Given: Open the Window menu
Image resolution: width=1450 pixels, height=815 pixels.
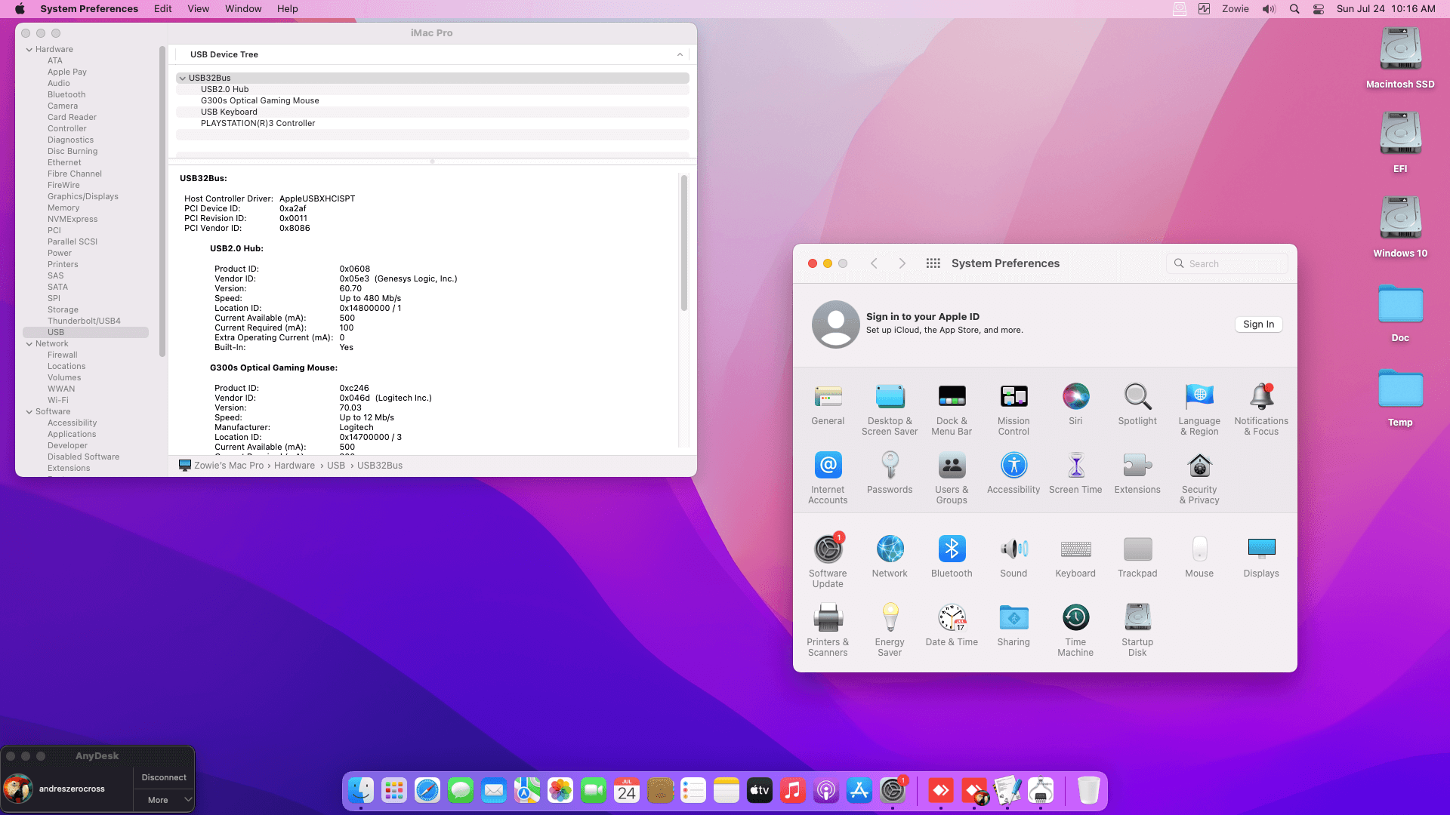Looking at the screenshot, I should click(243, 9).
